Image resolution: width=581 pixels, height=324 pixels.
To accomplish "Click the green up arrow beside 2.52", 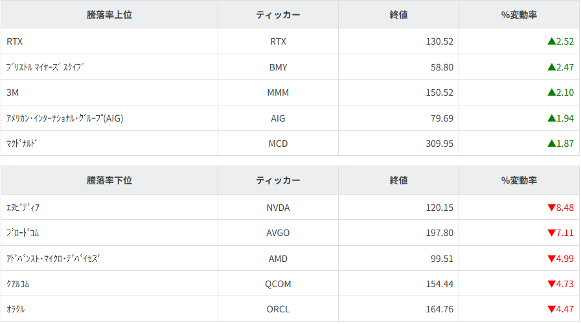I will point(551,41).
